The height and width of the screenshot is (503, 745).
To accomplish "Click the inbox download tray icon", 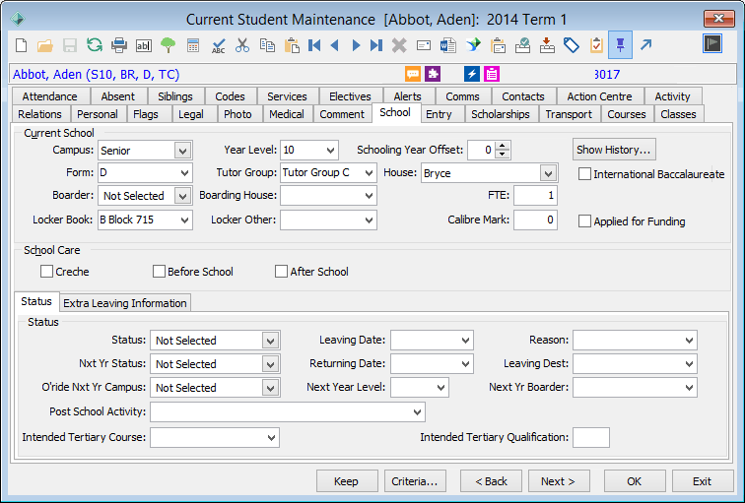I will pos(547,45).
